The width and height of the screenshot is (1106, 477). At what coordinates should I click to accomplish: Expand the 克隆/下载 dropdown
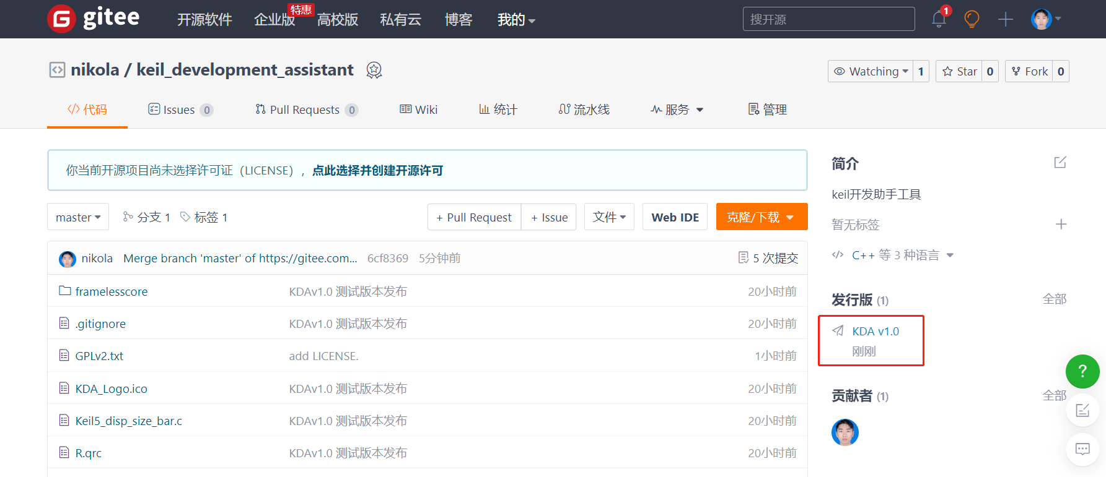point(761,217)
